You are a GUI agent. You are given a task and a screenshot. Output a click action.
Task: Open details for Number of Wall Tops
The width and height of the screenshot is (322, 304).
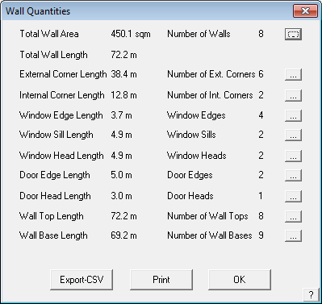coord(293,216)
